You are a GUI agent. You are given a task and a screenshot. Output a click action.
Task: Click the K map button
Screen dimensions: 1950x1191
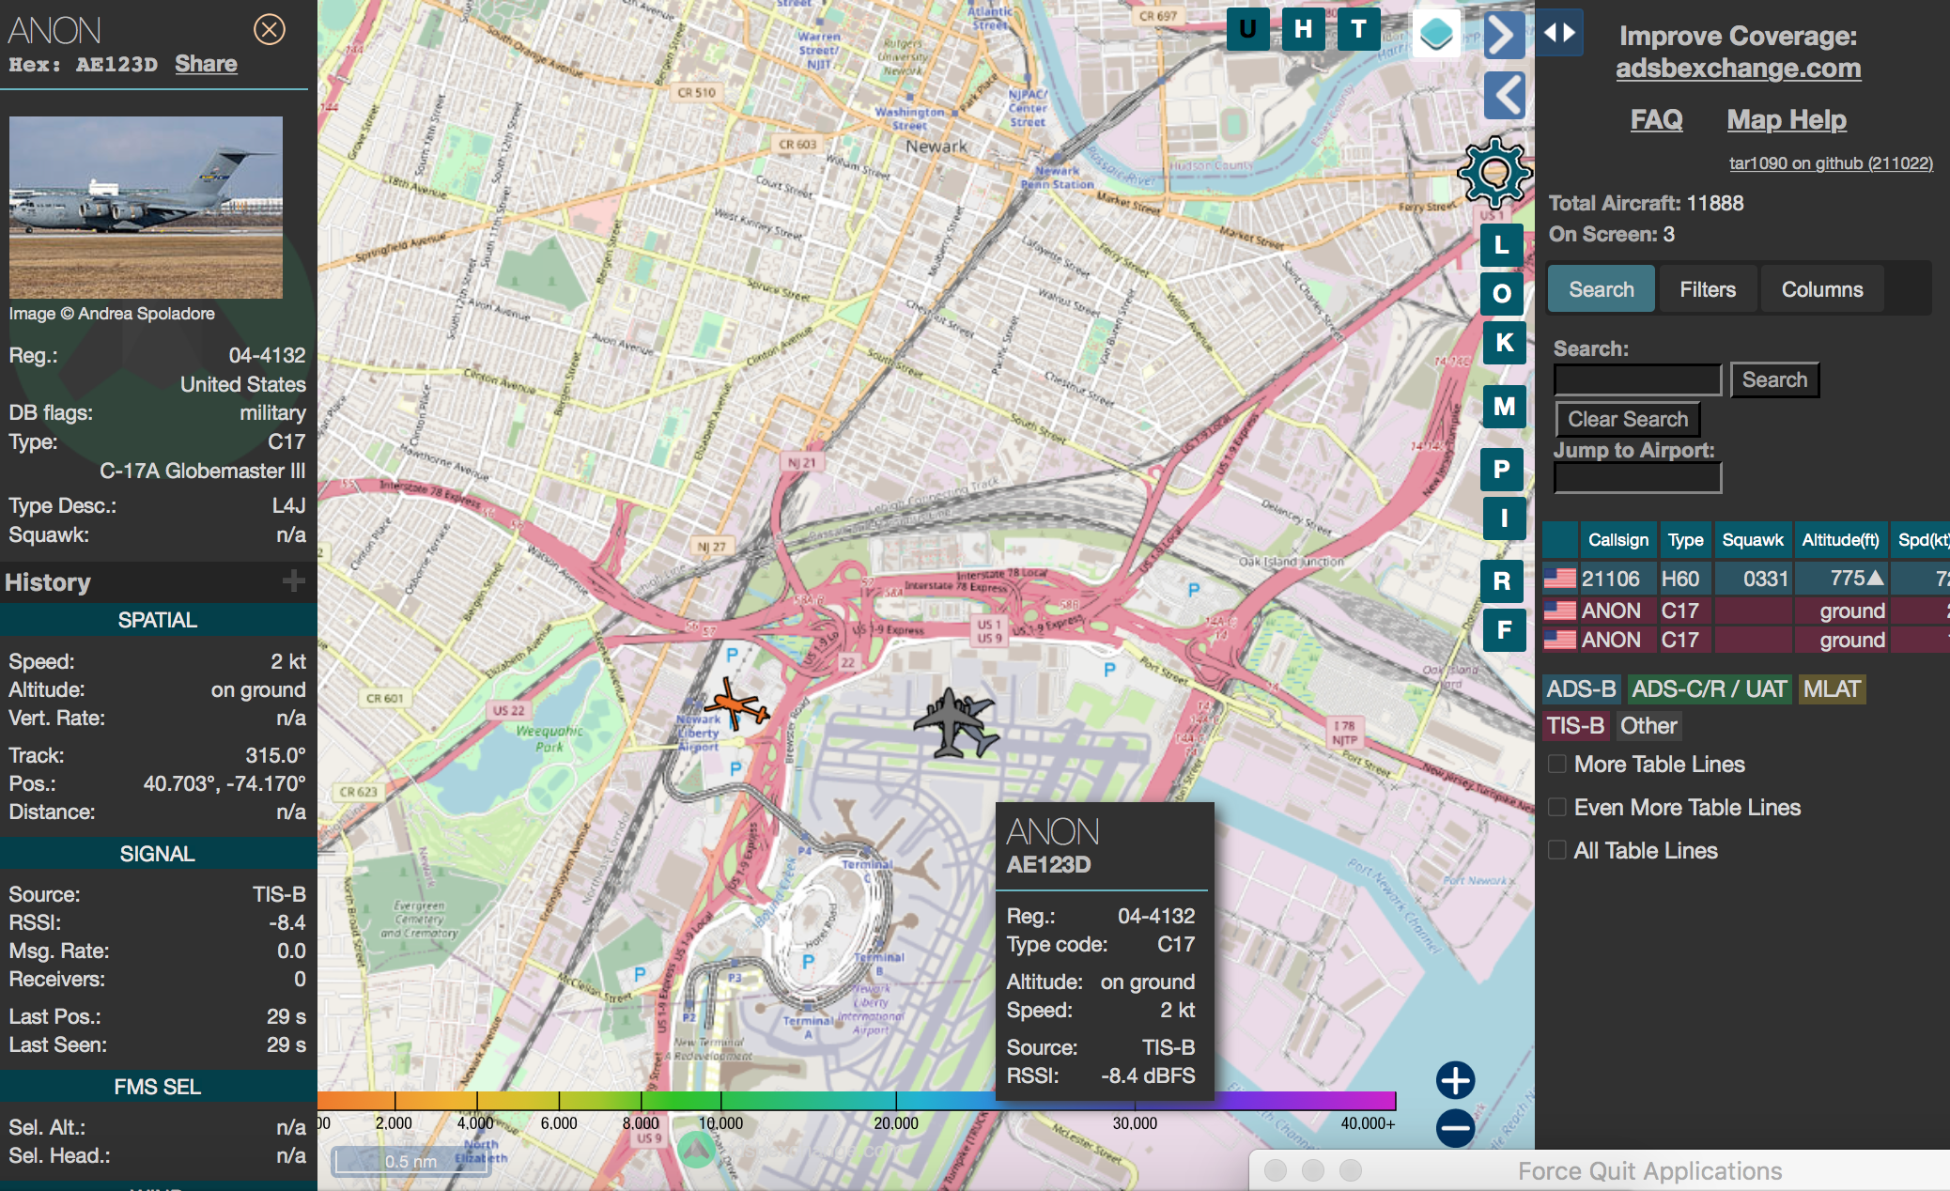coord(1504,343)
